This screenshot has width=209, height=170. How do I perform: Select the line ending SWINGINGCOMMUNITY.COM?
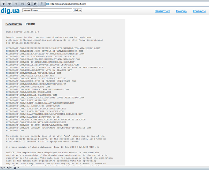[45, 54]
